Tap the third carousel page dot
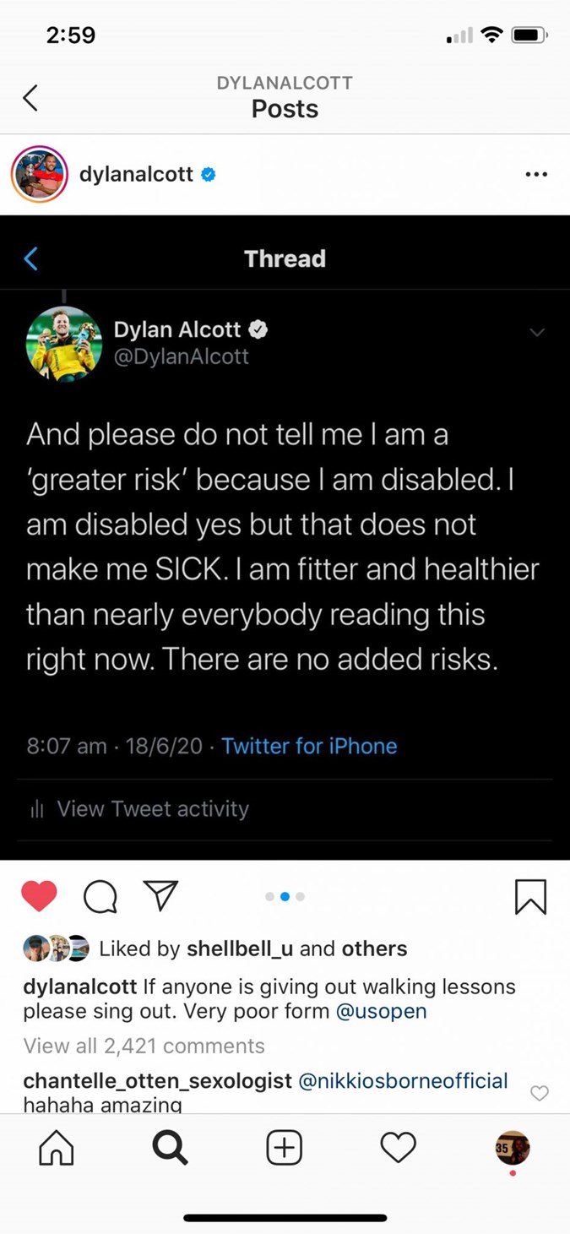 pos(301,896)
